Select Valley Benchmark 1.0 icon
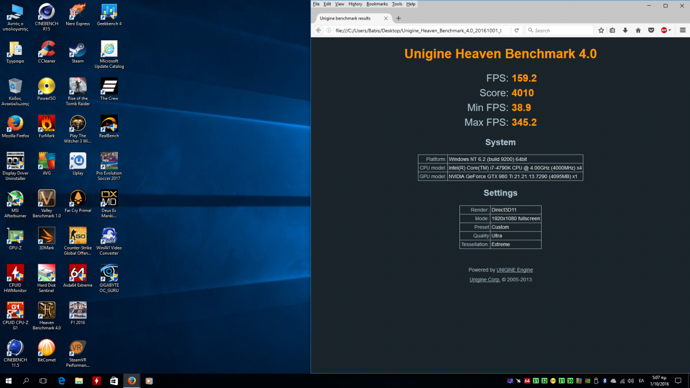 pyautogui.click(x=47, y=204)
